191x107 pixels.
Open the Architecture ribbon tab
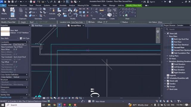click(x=13, y=5)
